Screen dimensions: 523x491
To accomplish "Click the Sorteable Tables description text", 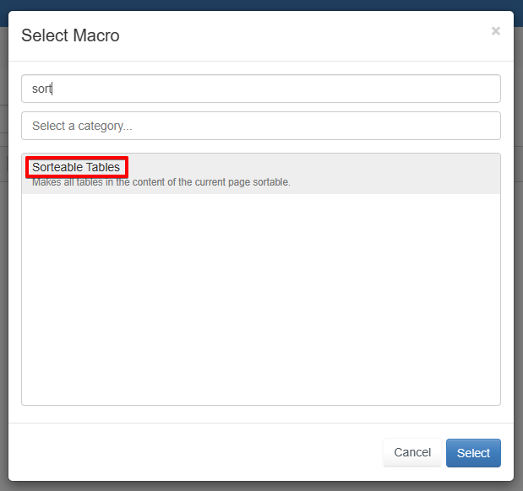I will pos(161,182).
